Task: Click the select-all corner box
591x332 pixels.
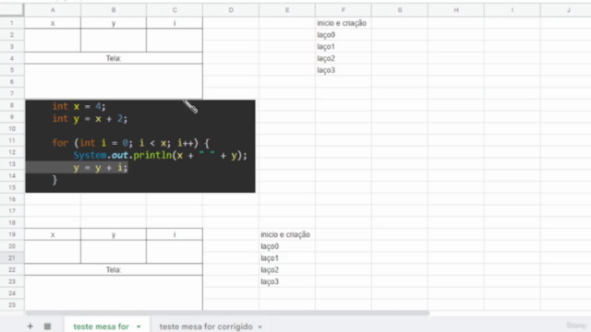Action: click(12, 10)
